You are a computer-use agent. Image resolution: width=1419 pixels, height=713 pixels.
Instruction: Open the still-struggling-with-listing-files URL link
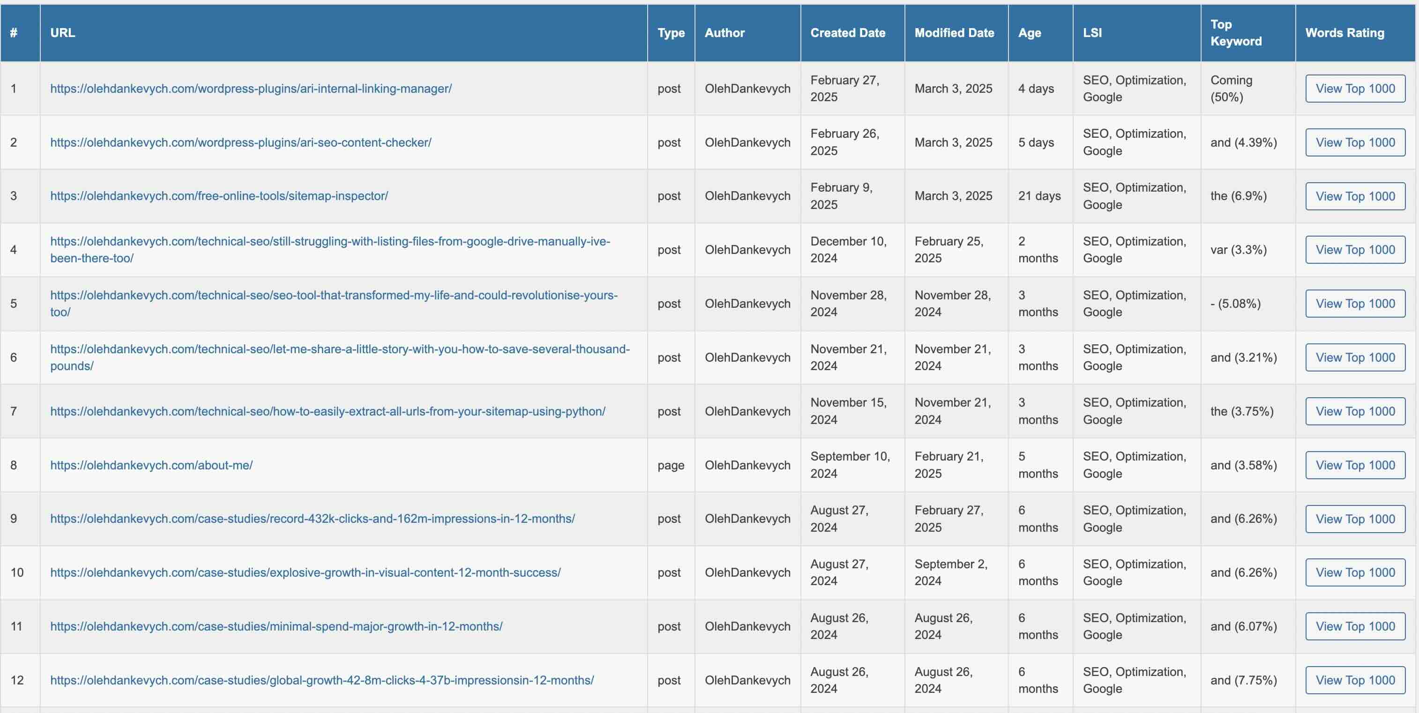click(330, 249)
